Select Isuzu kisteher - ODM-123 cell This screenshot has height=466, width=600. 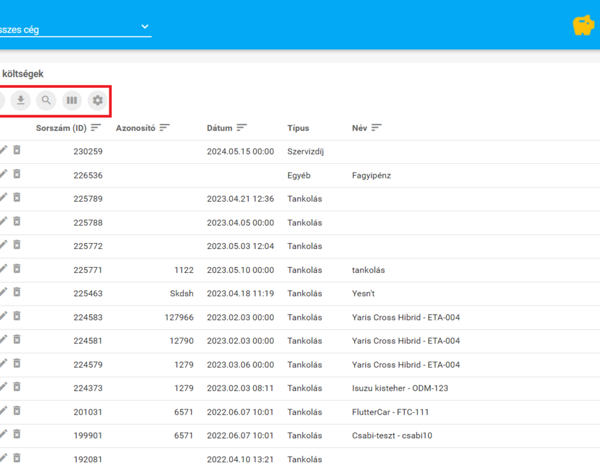400,388
